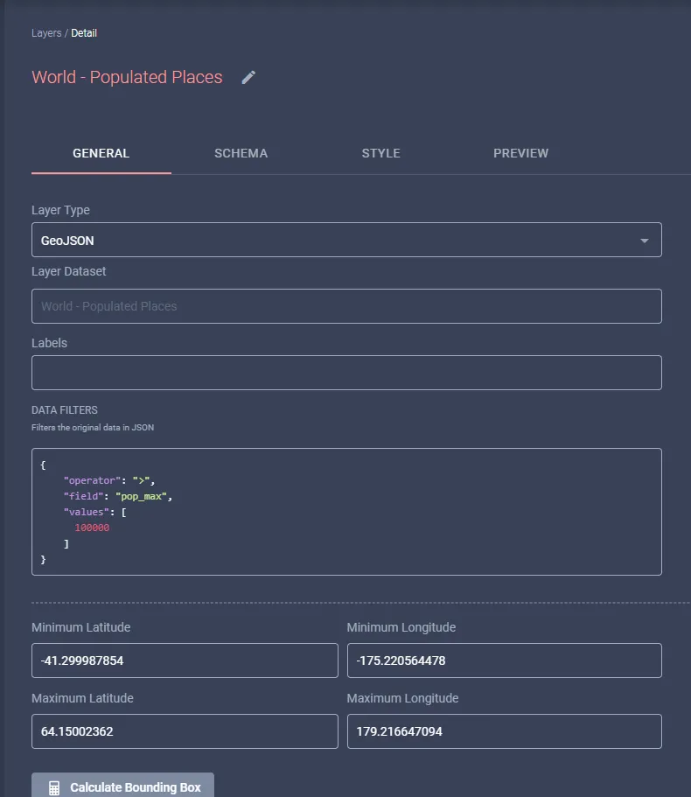
Task: Open the STYLE tab
Action: coord(381,153)
